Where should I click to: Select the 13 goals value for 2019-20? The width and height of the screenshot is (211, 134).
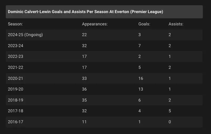pos(141,89)
